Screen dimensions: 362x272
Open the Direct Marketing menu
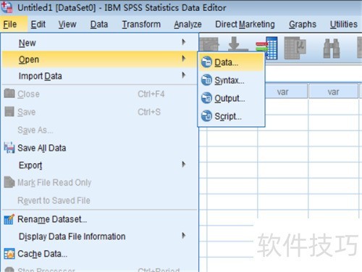click(245, 24)
